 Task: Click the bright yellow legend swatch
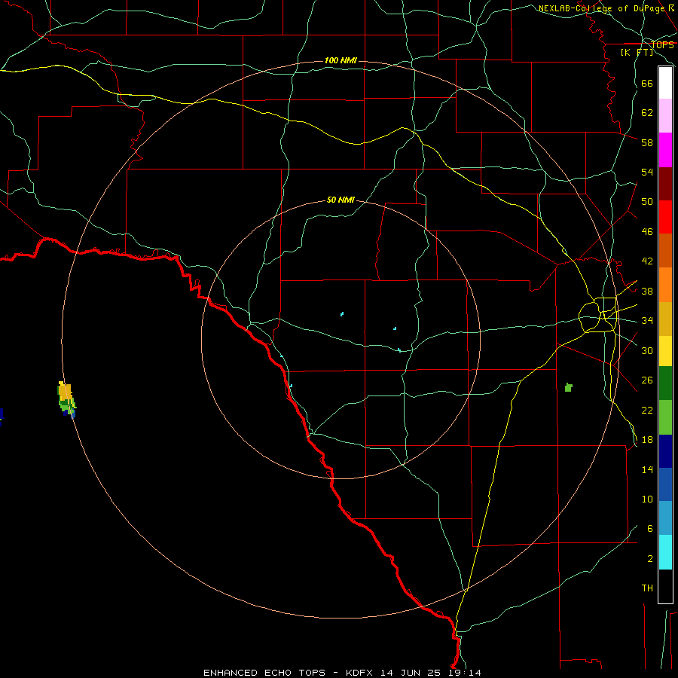pyautogui.click(x=665, y=351)
